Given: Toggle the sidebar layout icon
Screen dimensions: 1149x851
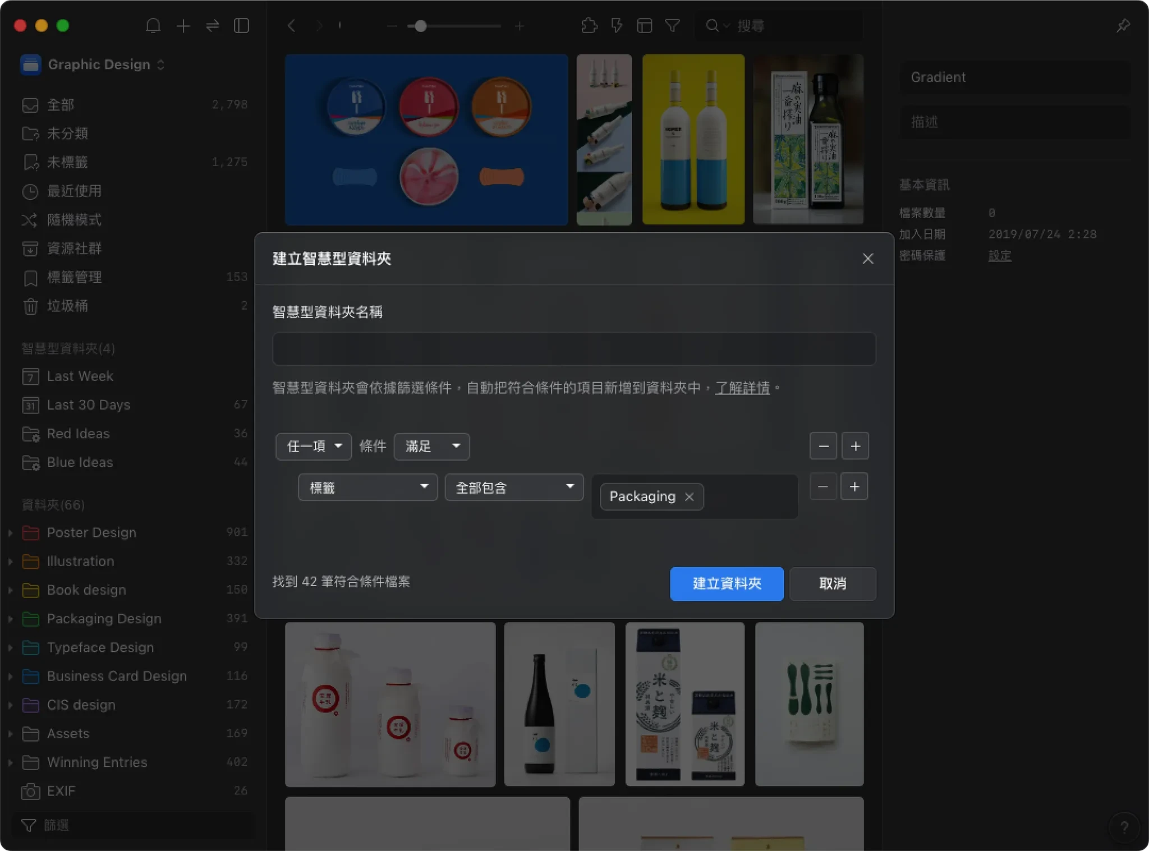Looking at the screenshot, I should coord(242,26).
